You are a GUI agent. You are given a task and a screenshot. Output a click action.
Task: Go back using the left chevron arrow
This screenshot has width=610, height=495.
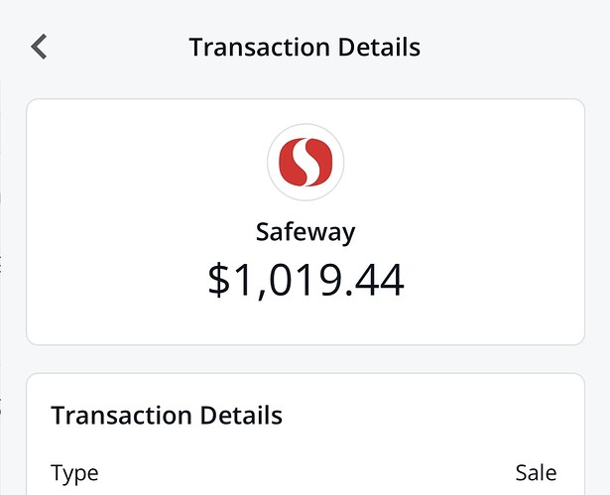point(39,47)
